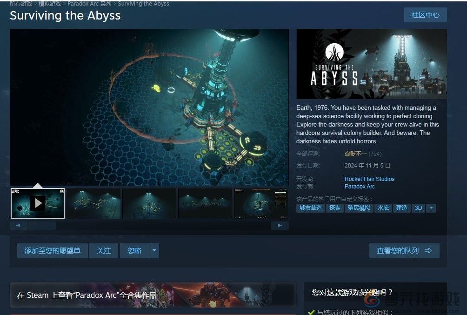This screenshot has width=467, height=315.
Task: View reviews via the 褒贬不一 (794) link
Action: point(354,154)
